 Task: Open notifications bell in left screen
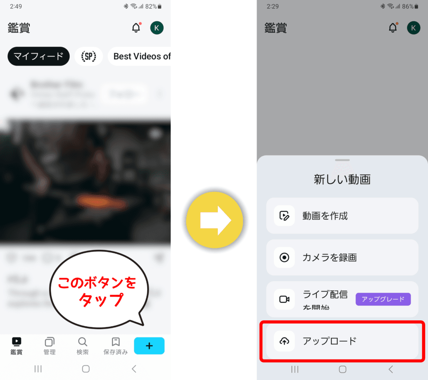click(x=136, y=28)
